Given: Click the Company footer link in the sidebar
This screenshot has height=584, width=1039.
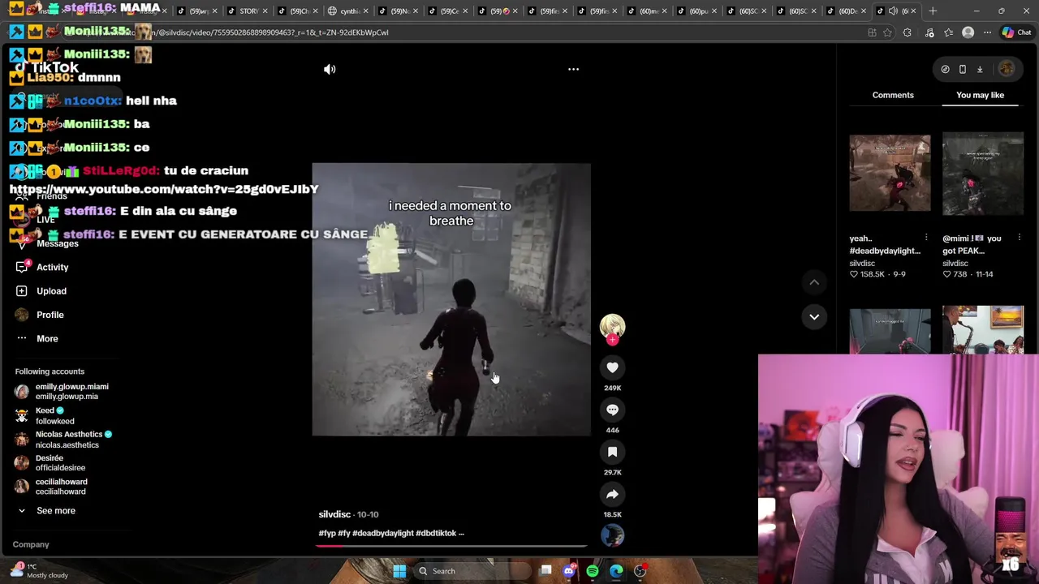Looking at the screenshot, I should (31, 544).
